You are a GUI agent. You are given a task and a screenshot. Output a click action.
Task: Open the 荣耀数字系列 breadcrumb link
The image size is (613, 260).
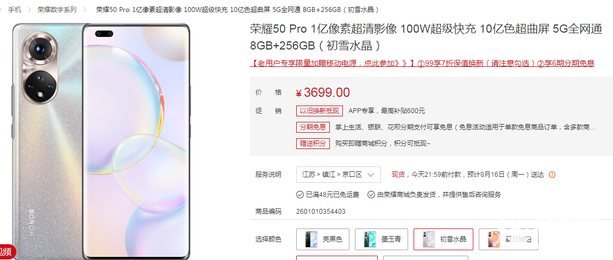pos(57,9)
